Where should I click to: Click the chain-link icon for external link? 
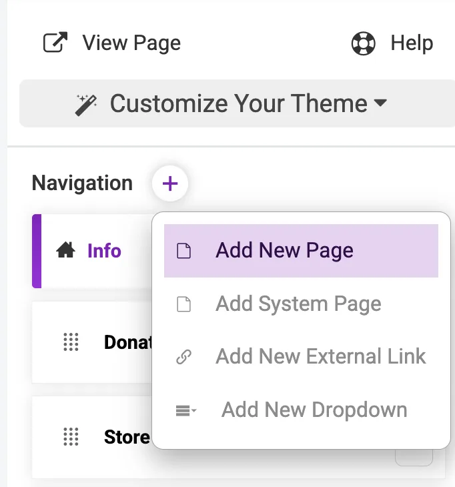coord(183,358)
